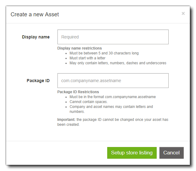Click the Required placeholder text

pyautogui.click(x=70, y=37)
